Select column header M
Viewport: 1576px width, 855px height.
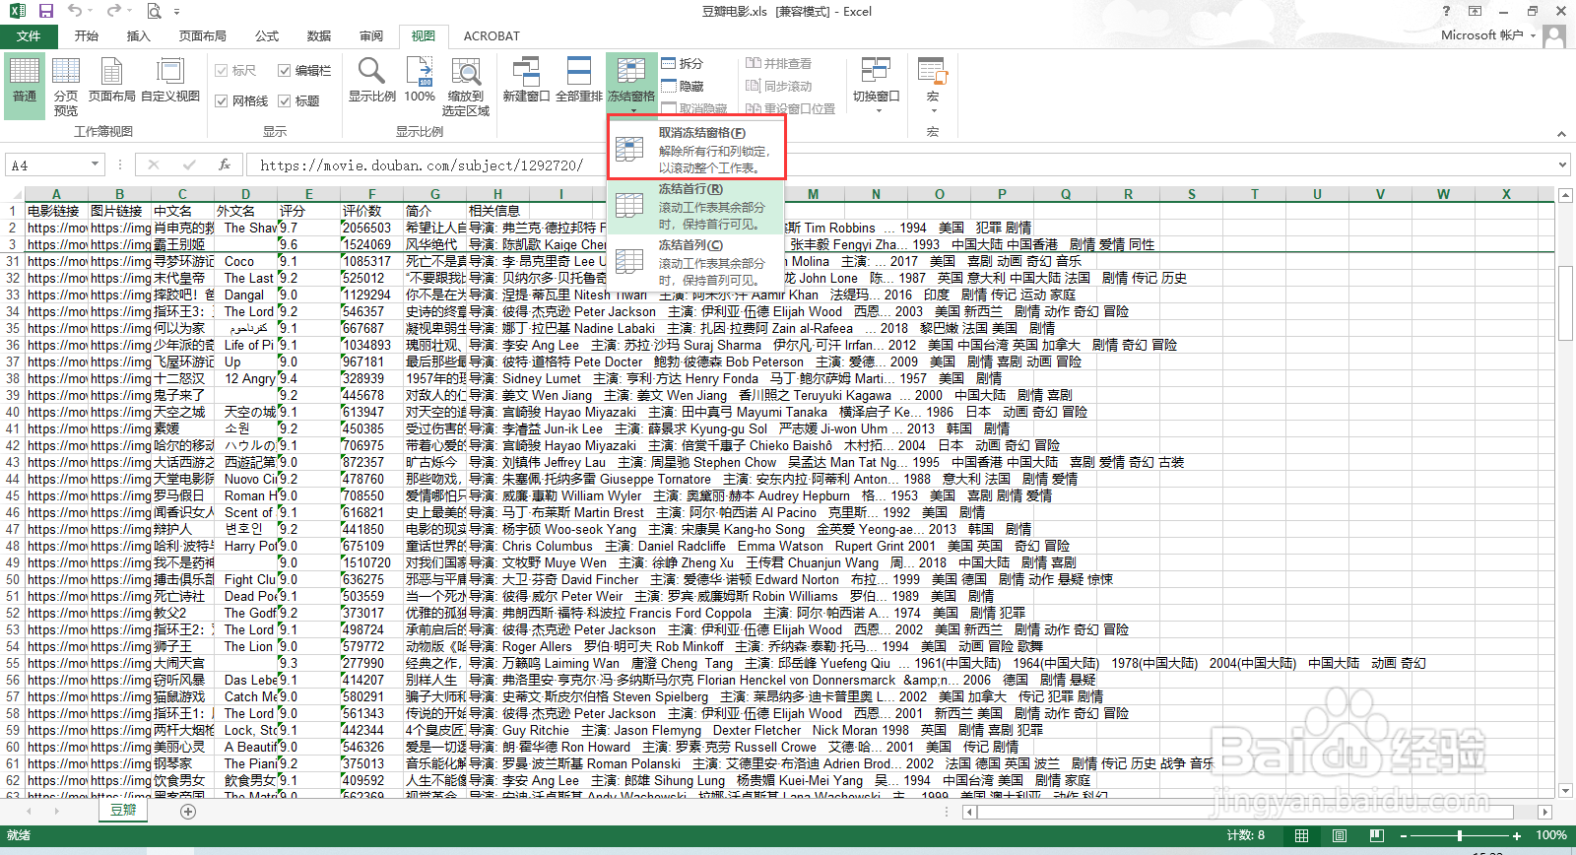813,194
